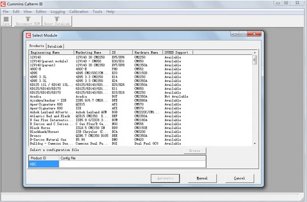
Task: Click the CM552 hardware name cell
Action: coord(139,69)
